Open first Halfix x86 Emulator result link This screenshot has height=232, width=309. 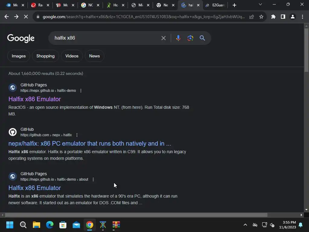pyautogui.click(x=35, y=99)
